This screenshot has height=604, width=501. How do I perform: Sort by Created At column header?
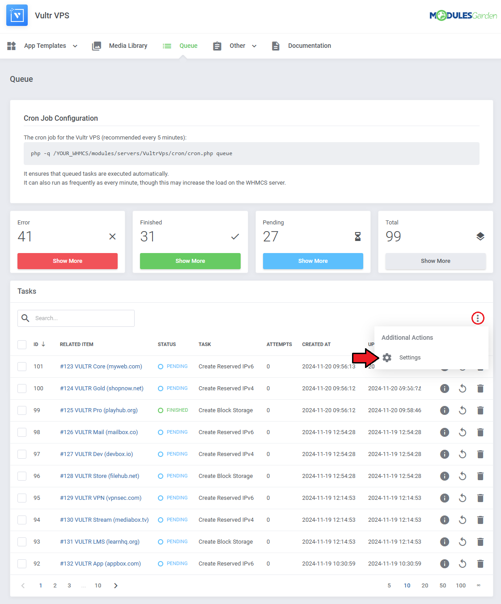click(316, 344)
